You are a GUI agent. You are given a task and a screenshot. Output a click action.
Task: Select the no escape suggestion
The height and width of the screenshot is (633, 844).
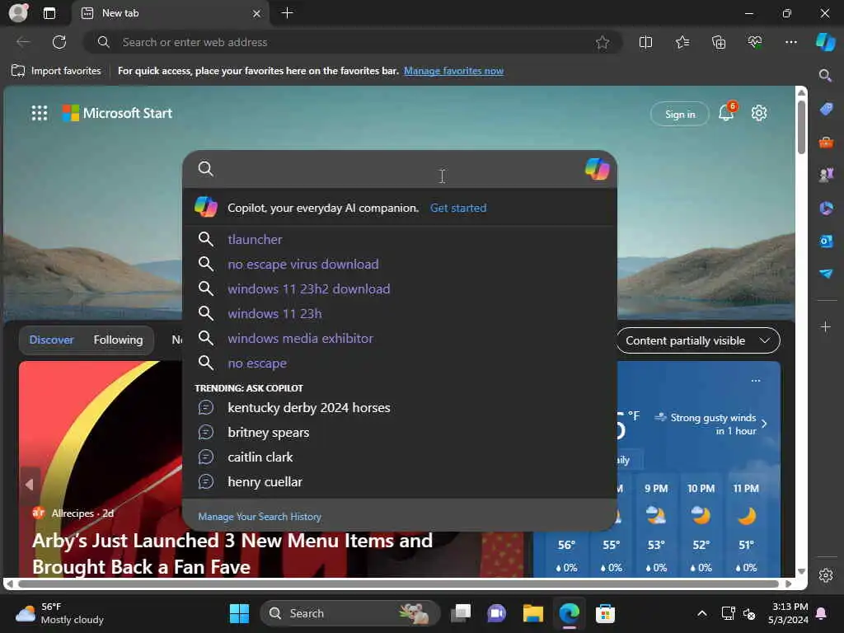pos(400,363)
